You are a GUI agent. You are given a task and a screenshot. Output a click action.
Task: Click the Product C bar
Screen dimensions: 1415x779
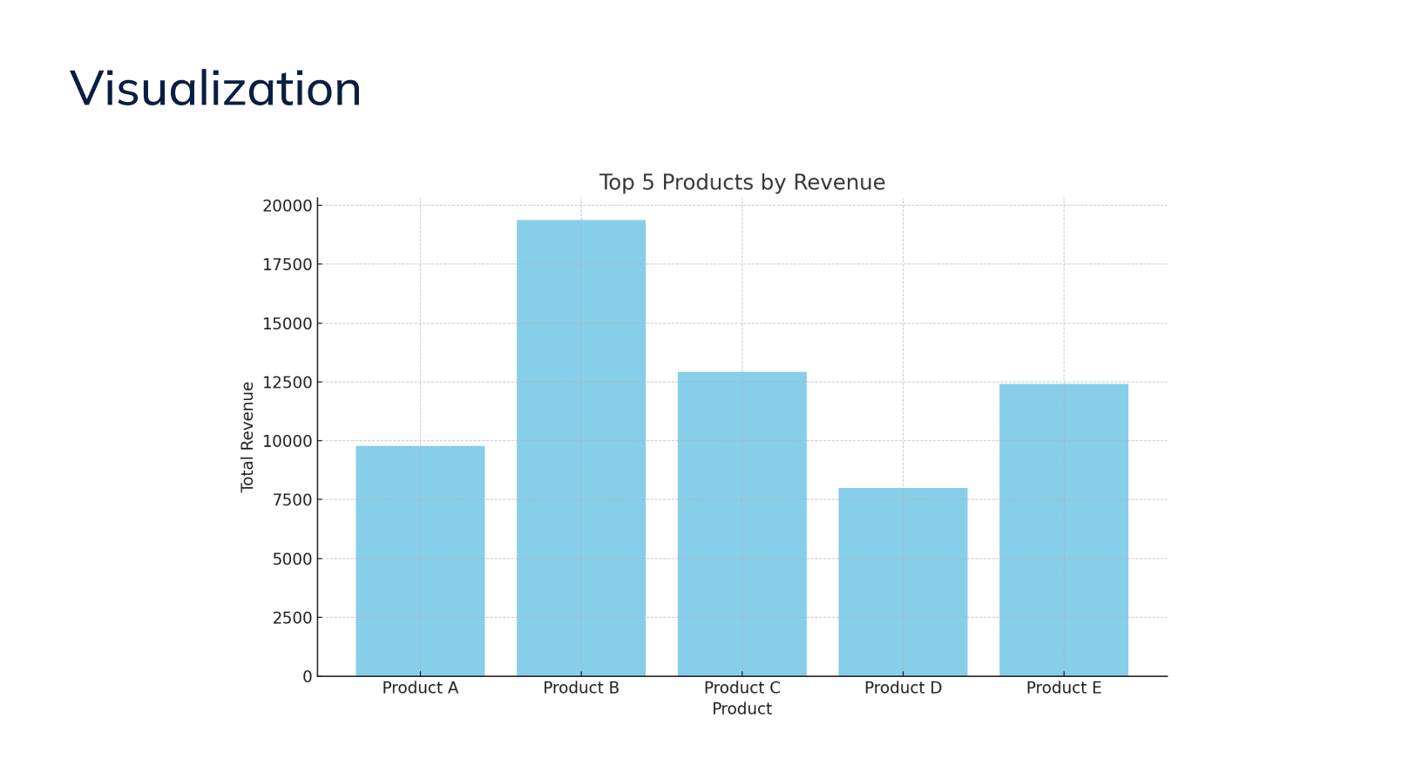[x=741, y=524]
